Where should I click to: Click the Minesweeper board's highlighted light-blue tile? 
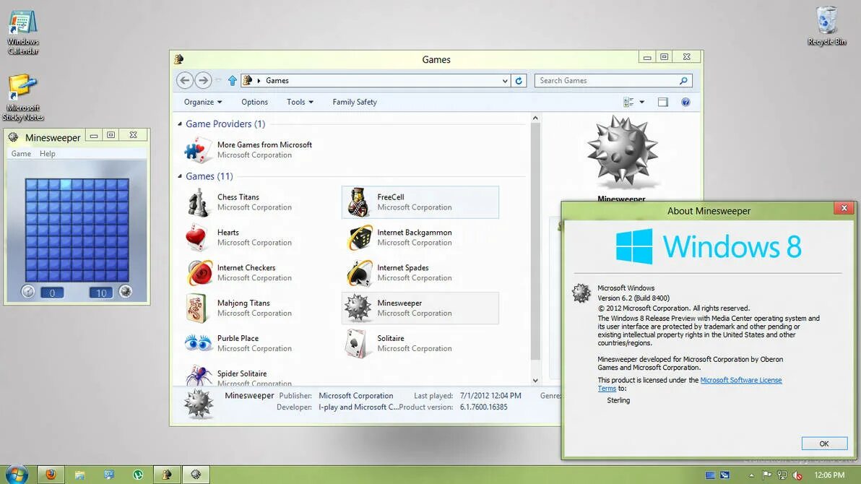tap(65, 185)
